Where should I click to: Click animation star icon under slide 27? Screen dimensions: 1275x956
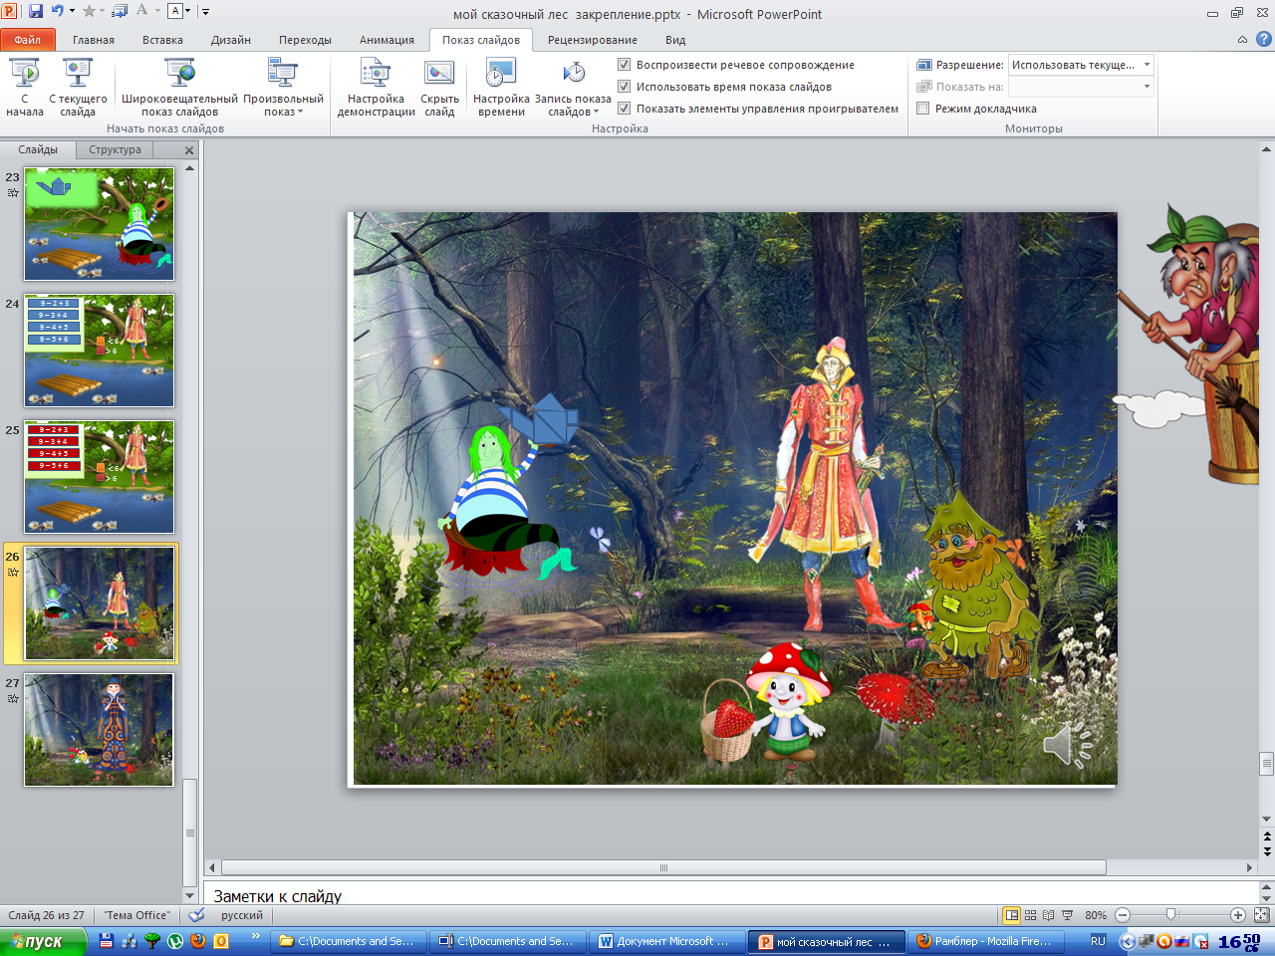(13, 698)
